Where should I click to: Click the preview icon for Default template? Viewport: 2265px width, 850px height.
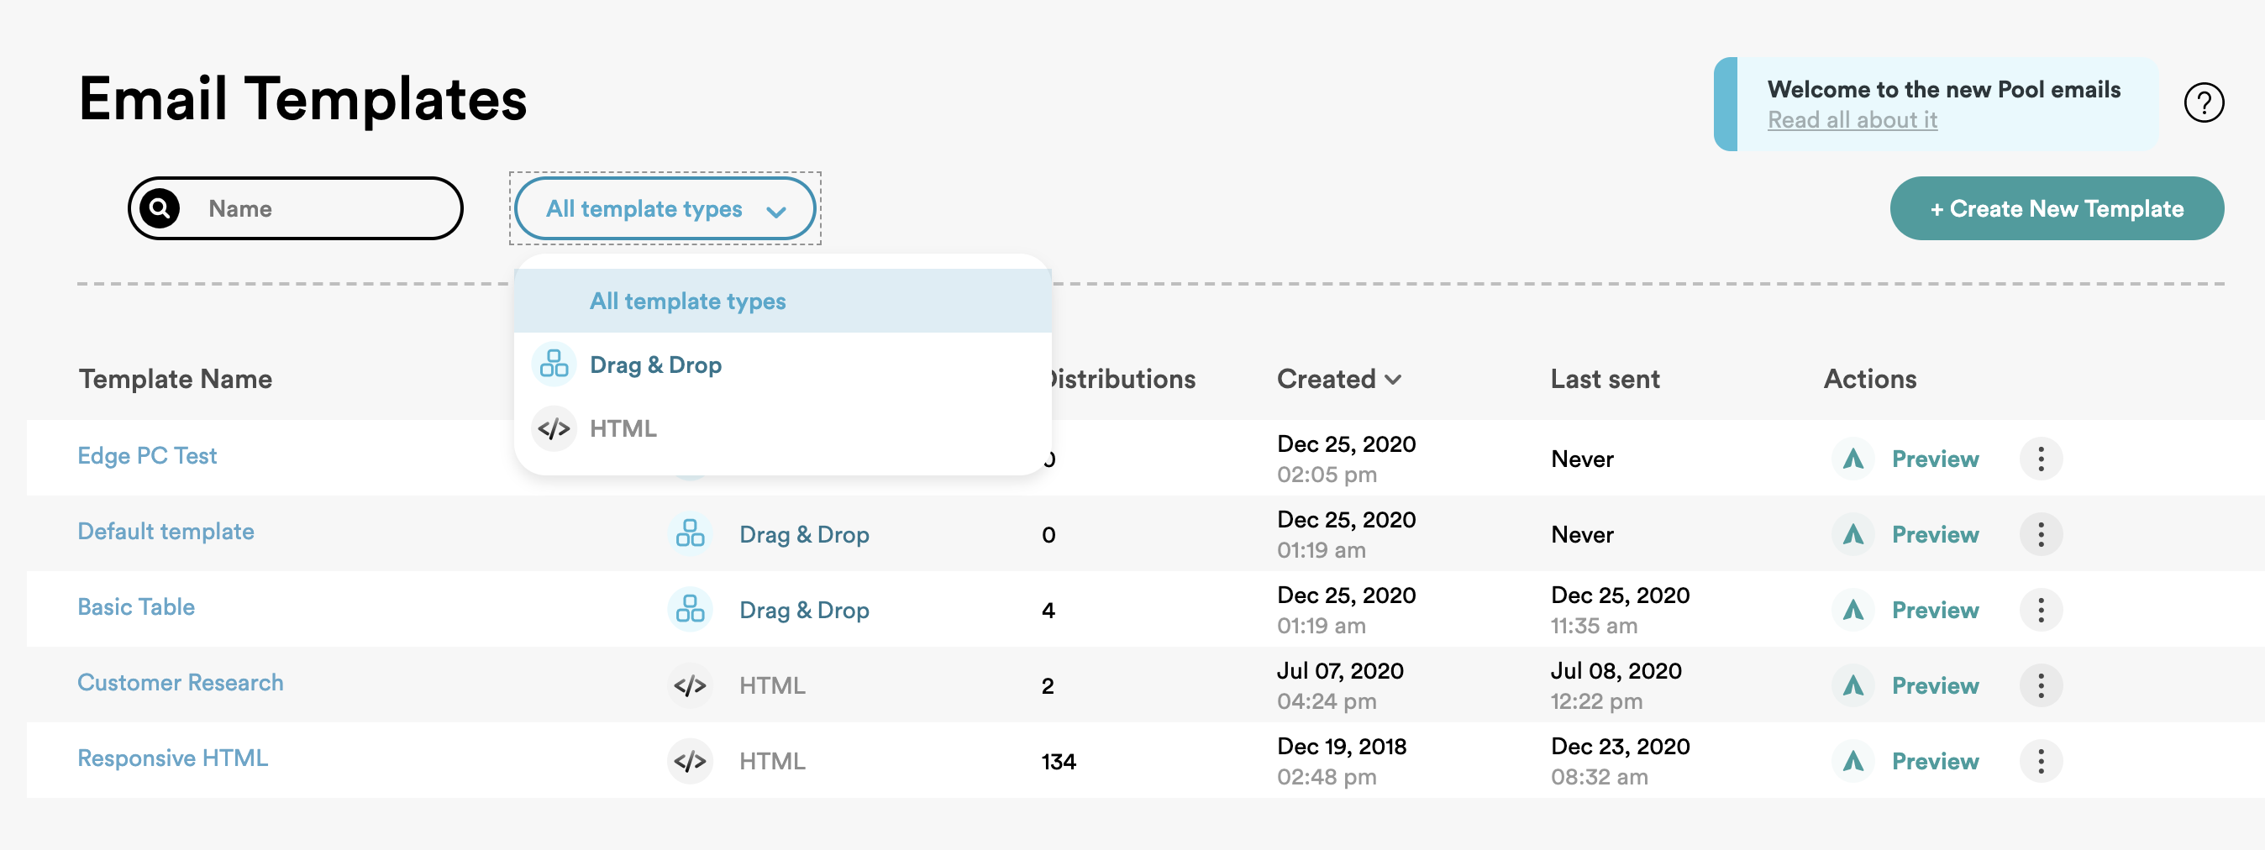[x=1852, y=534]
